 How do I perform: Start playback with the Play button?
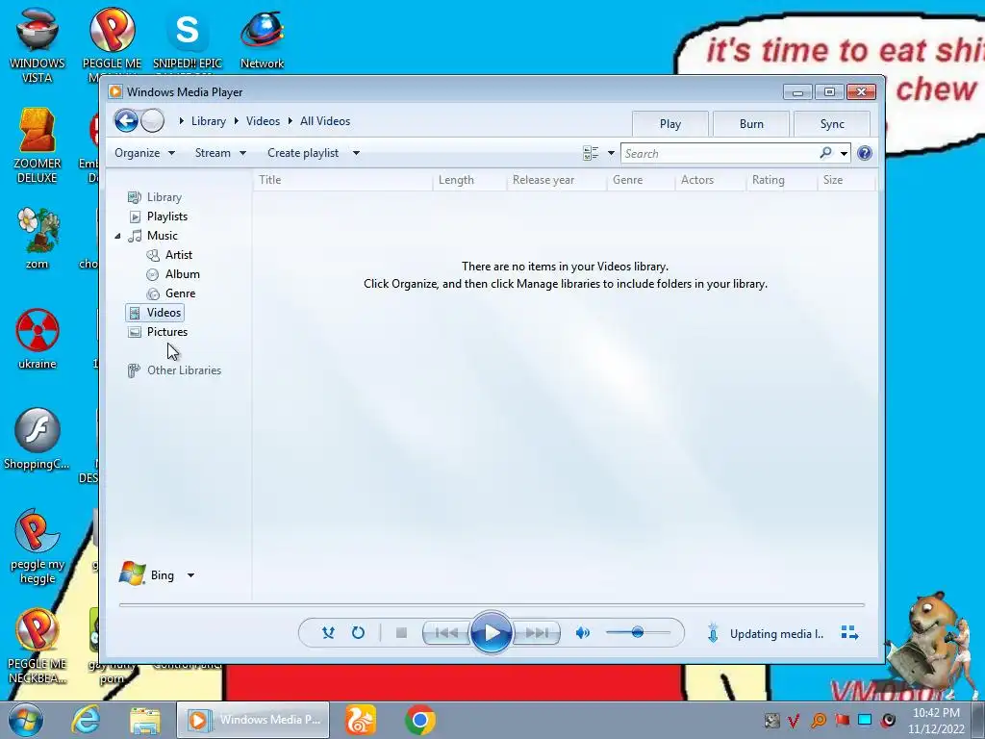coord(491,632)
